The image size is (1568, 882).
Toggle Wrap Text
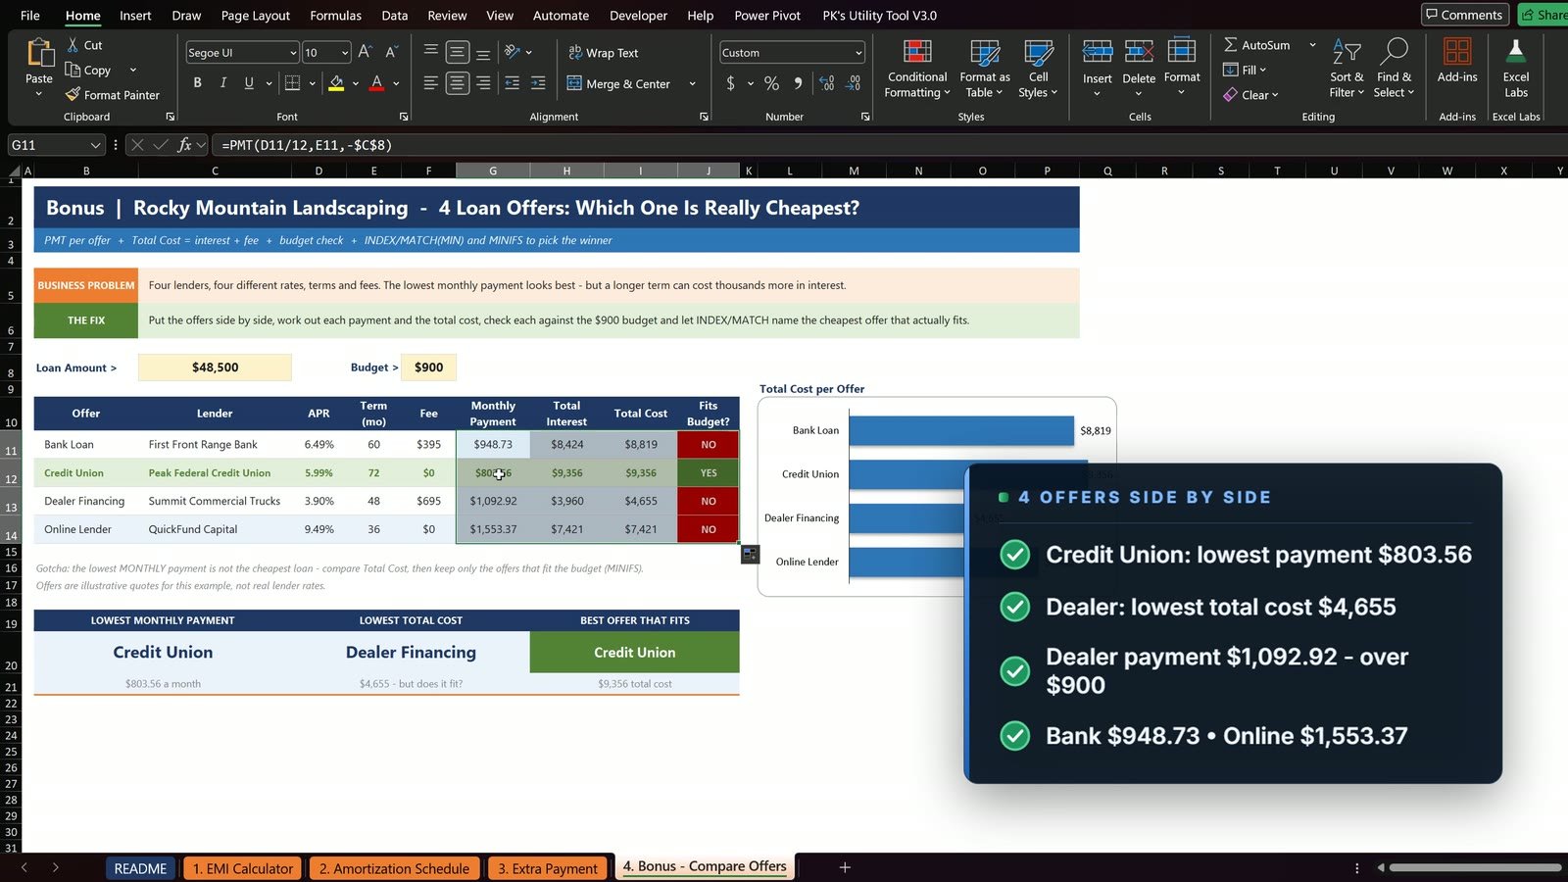pyautogui.click(x=603, y=53)
